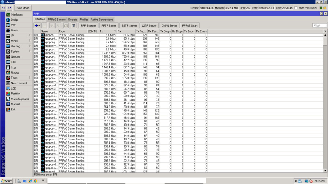328x184 pixels.
Task: Launch New Terminal from sidebar
Action: pyautogui.click(x=19, y=83)
